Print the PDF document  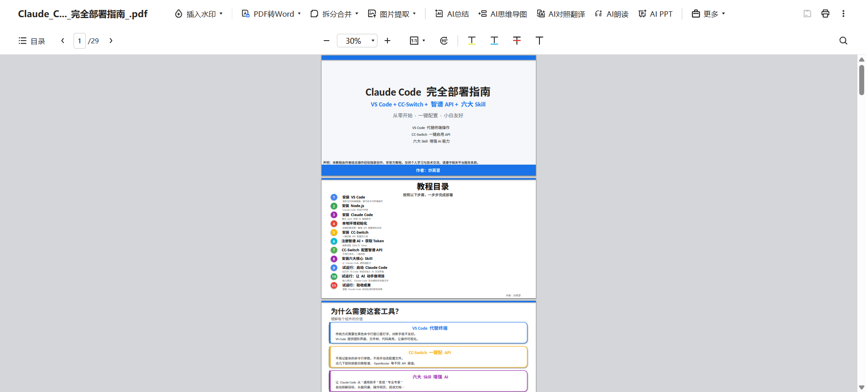click(x=825, y=14)
